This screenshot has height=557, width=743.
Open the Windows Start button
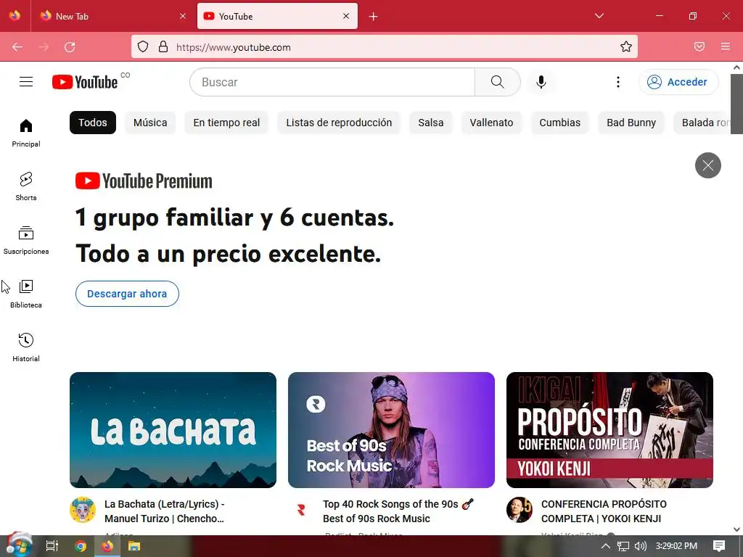click(x=18, y=545)
